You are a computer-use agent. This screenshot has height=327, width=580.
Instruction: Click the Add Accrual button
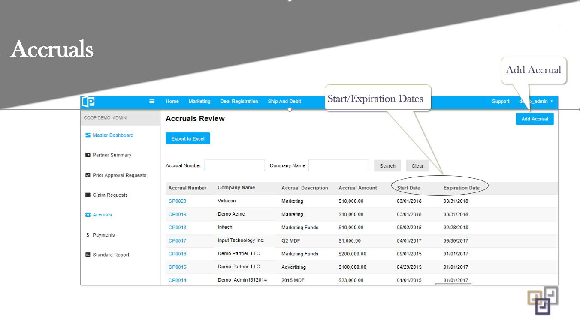coord(535,119)
